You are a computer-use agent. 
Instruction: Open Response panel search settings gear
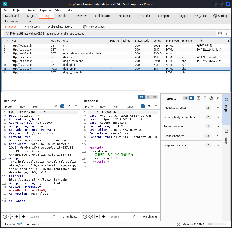pos(91,217)
